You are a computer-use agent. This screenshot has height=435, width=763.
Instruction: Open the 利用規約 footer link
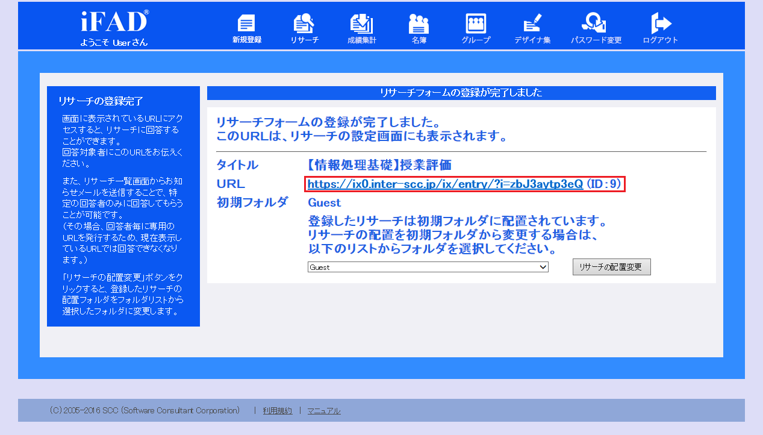coord(278,411)
